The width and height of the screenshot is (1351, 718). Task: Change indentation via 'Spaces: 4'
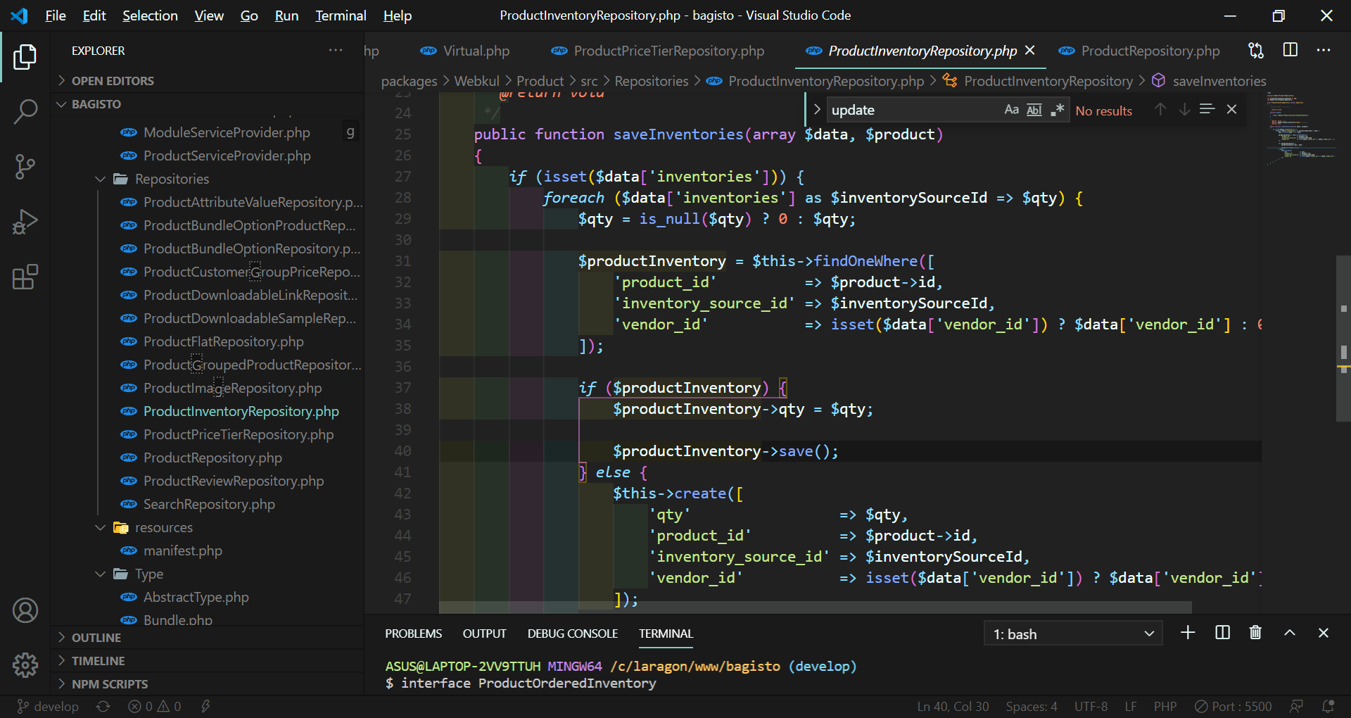[1031, 707]
